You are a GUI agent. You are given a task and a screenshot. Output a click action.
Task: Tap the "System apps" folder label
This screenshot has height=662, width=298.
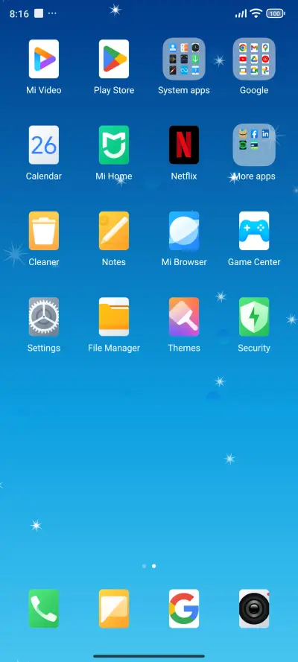click(x=184, y=90)
